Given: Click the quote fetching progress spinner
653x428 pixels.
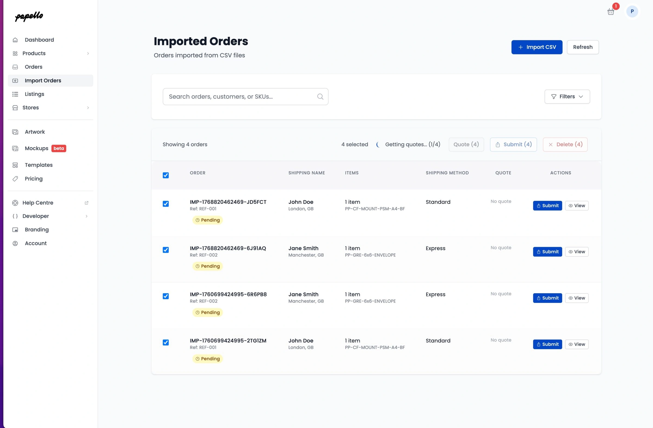Looking at the screenshot, I should tap(378, 144).
